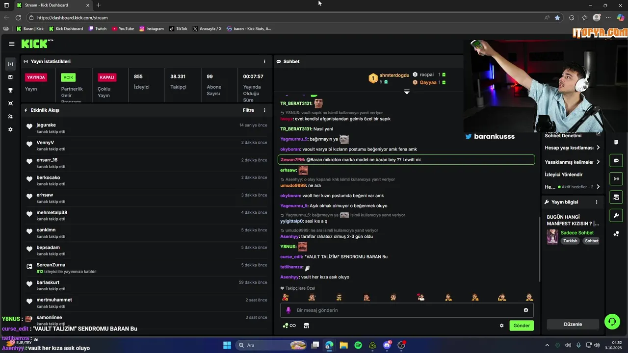This screenshot has width=628, height=353.
Task: Open Kick Dashboard bookmark
Action: [x=66, y=29]
